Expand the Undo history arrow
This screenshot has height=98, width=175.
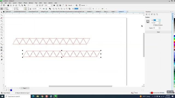(x=30, y=5)
